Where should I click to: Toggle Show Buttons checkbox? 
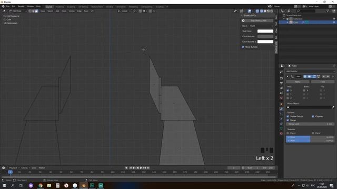tap(243, 47)
